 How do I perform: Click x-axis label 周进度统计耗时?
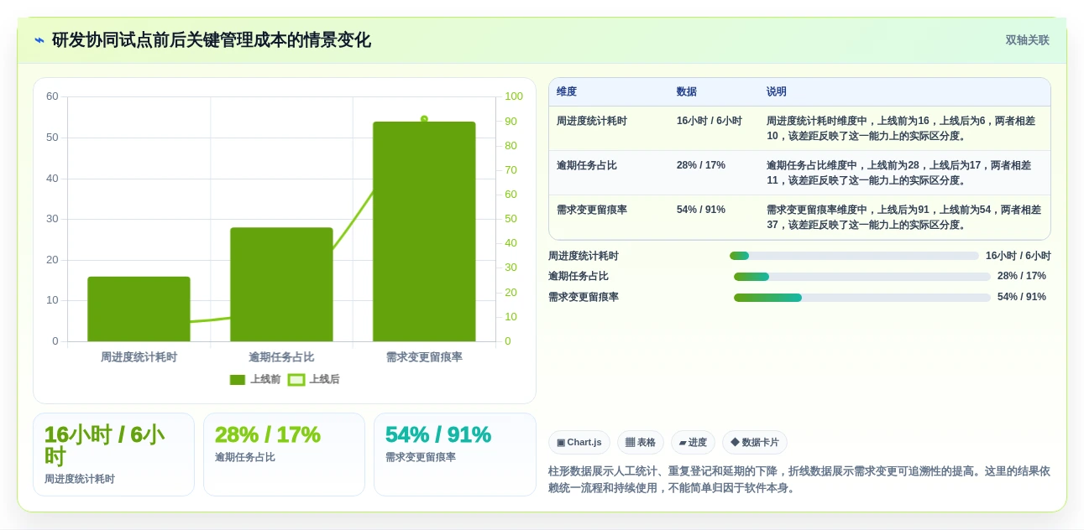point(139,357)
